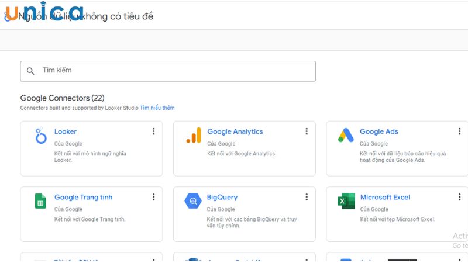Click the blue BigQuery hexagon icon
468x263 pixels.
pyautogui.click(x=193, y=201)
